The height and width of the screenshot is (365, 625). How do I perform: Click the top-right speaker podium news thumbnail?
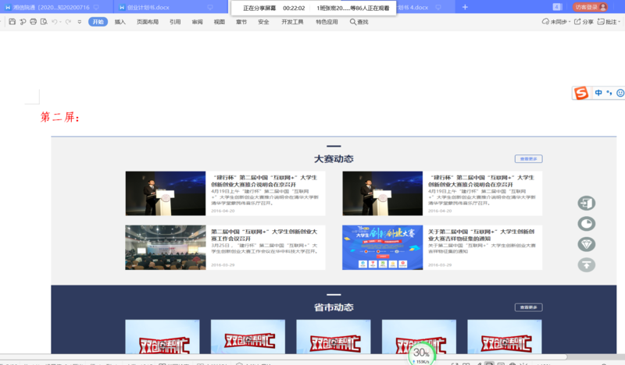[382, 193]
